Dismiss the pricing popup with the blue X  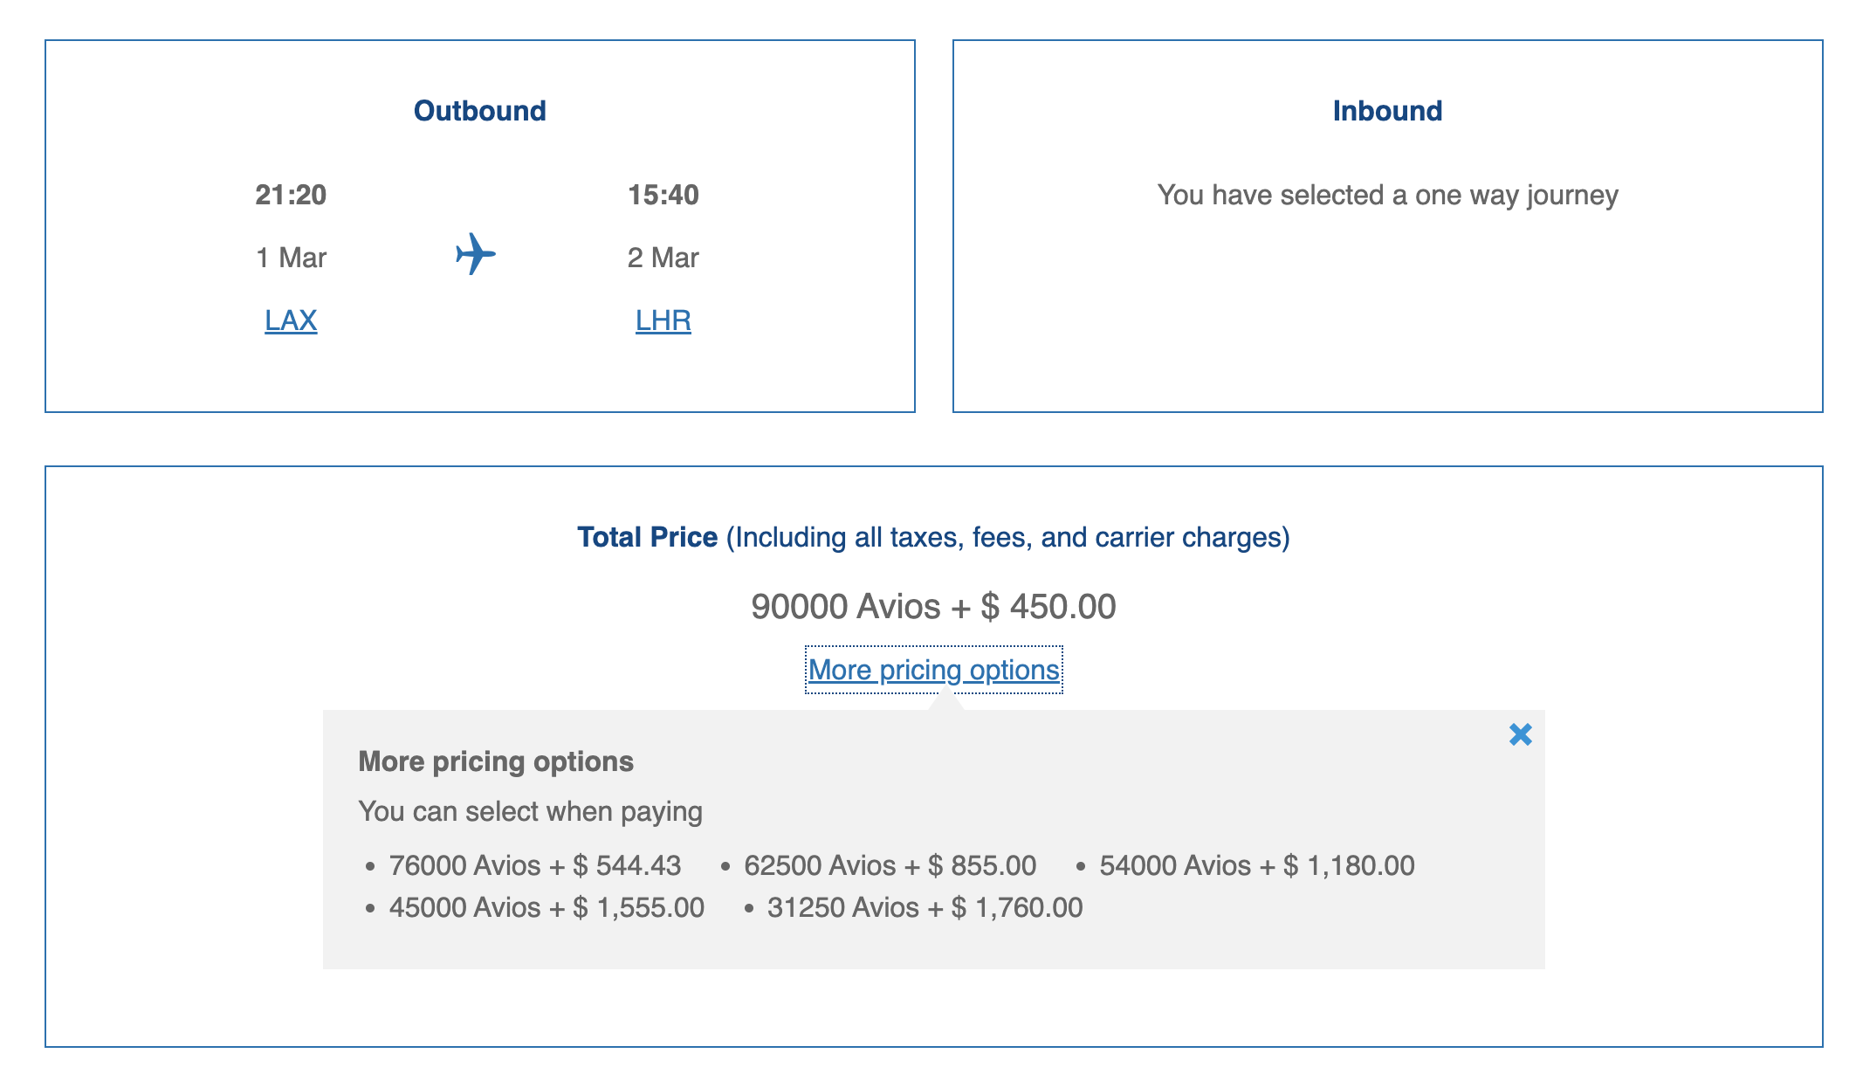[x=1519, y=736]
